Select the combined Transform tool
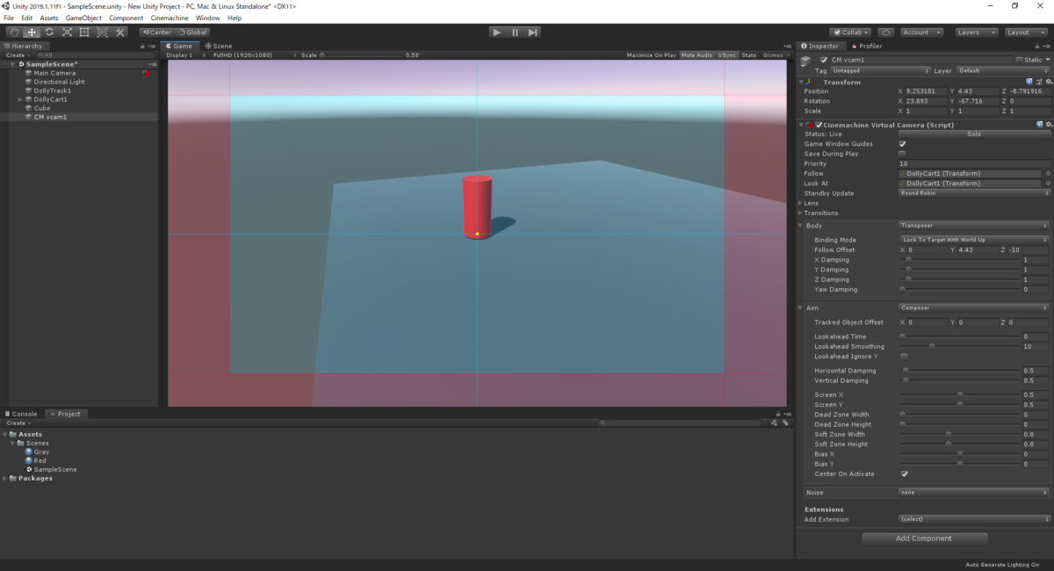This screenshot has width=1054, height=571. coord(102,33)
